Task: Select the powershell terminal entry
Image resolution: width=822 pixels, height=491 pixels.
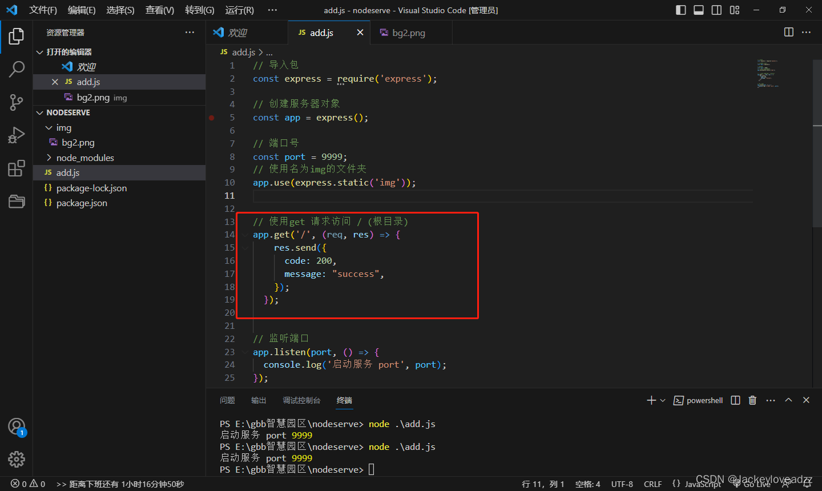Action: pyautogui.click(x=698, y=400)
